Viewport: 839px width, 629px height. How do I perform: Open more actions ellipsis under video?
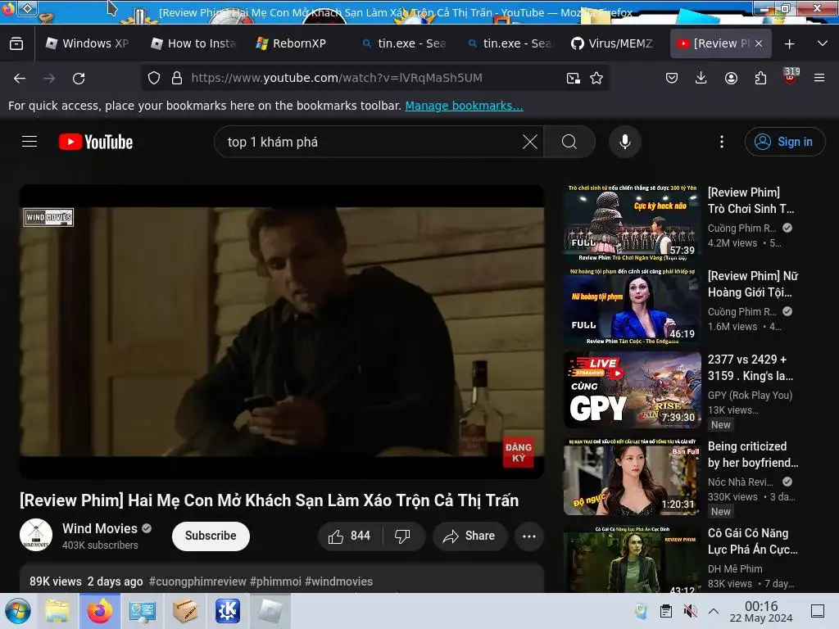click(529, 536)
